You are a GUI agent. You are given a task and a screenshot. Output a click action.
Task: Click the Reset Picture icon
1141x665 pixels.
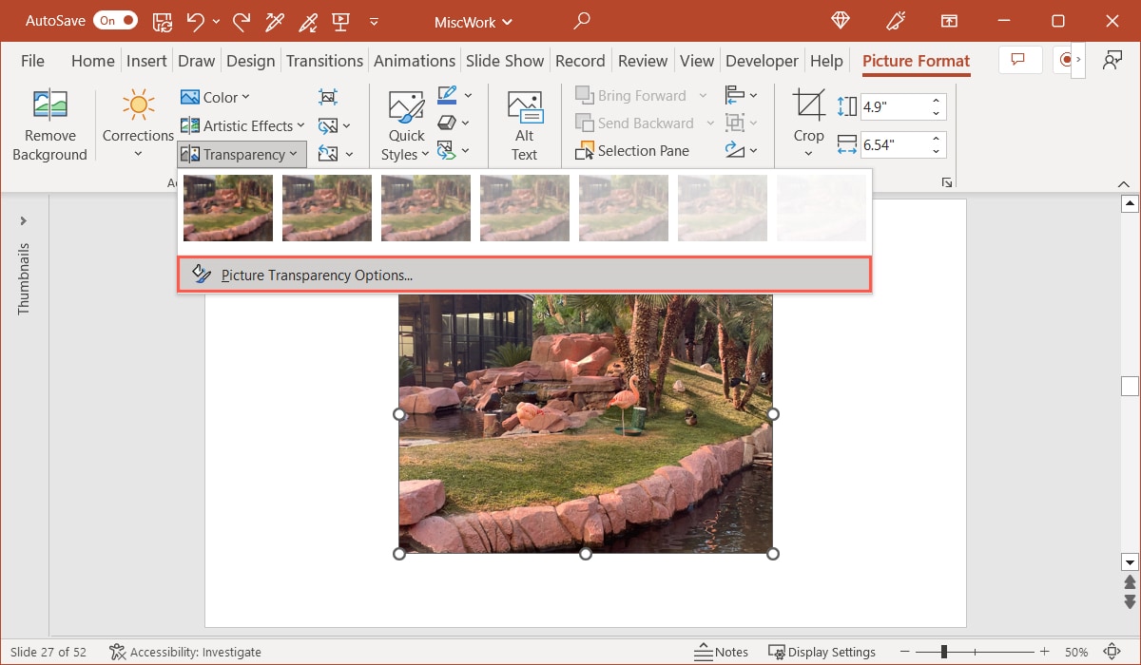pyautogui.click(x=330, y=153)
